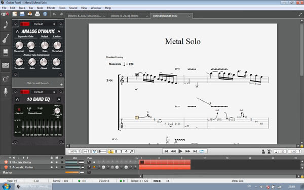The image size is (304, 190).
Task: Add a new track with plus icon
Action: [10, 158]
